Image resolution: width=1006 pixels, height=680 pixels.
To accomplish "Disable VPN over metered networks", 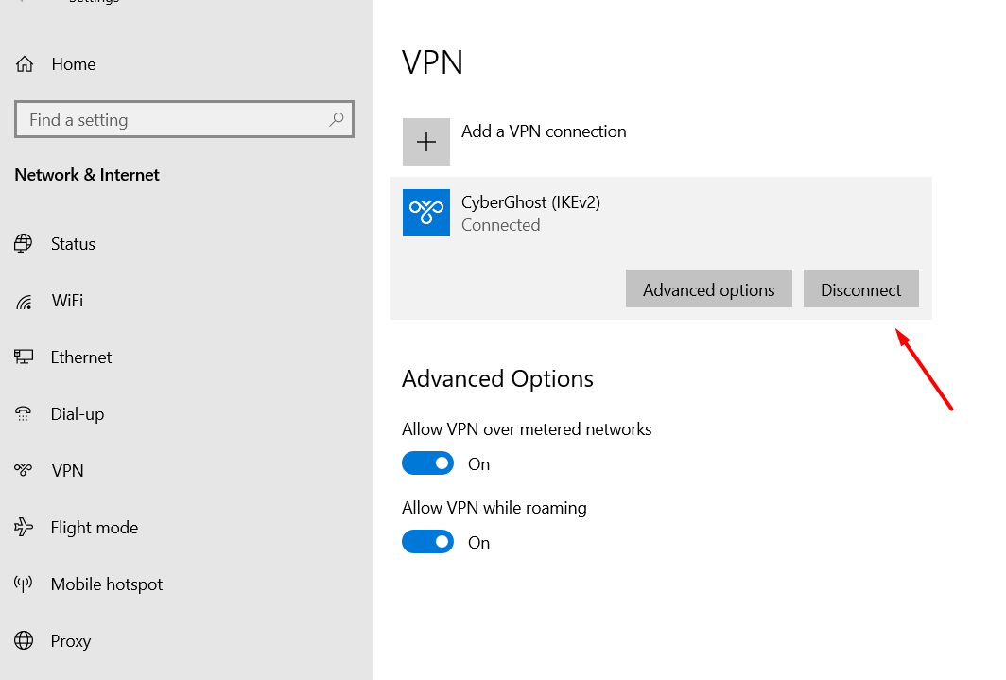I will tap(428, 463).
